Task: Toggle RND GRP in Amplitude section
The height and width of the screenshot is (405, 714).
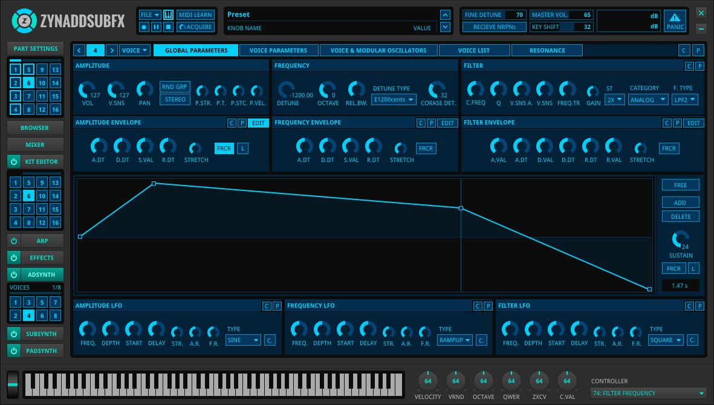Action: tap(175, 86)
